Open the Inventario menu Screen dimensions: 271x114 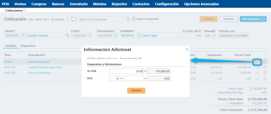click(79, 4)
